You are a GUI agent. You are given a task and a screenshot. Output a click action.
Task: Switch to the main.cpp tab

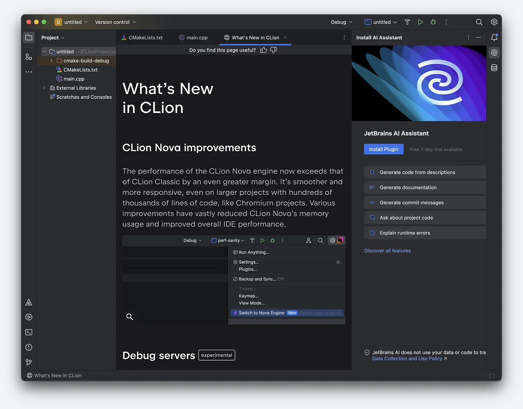pos(193,38)
